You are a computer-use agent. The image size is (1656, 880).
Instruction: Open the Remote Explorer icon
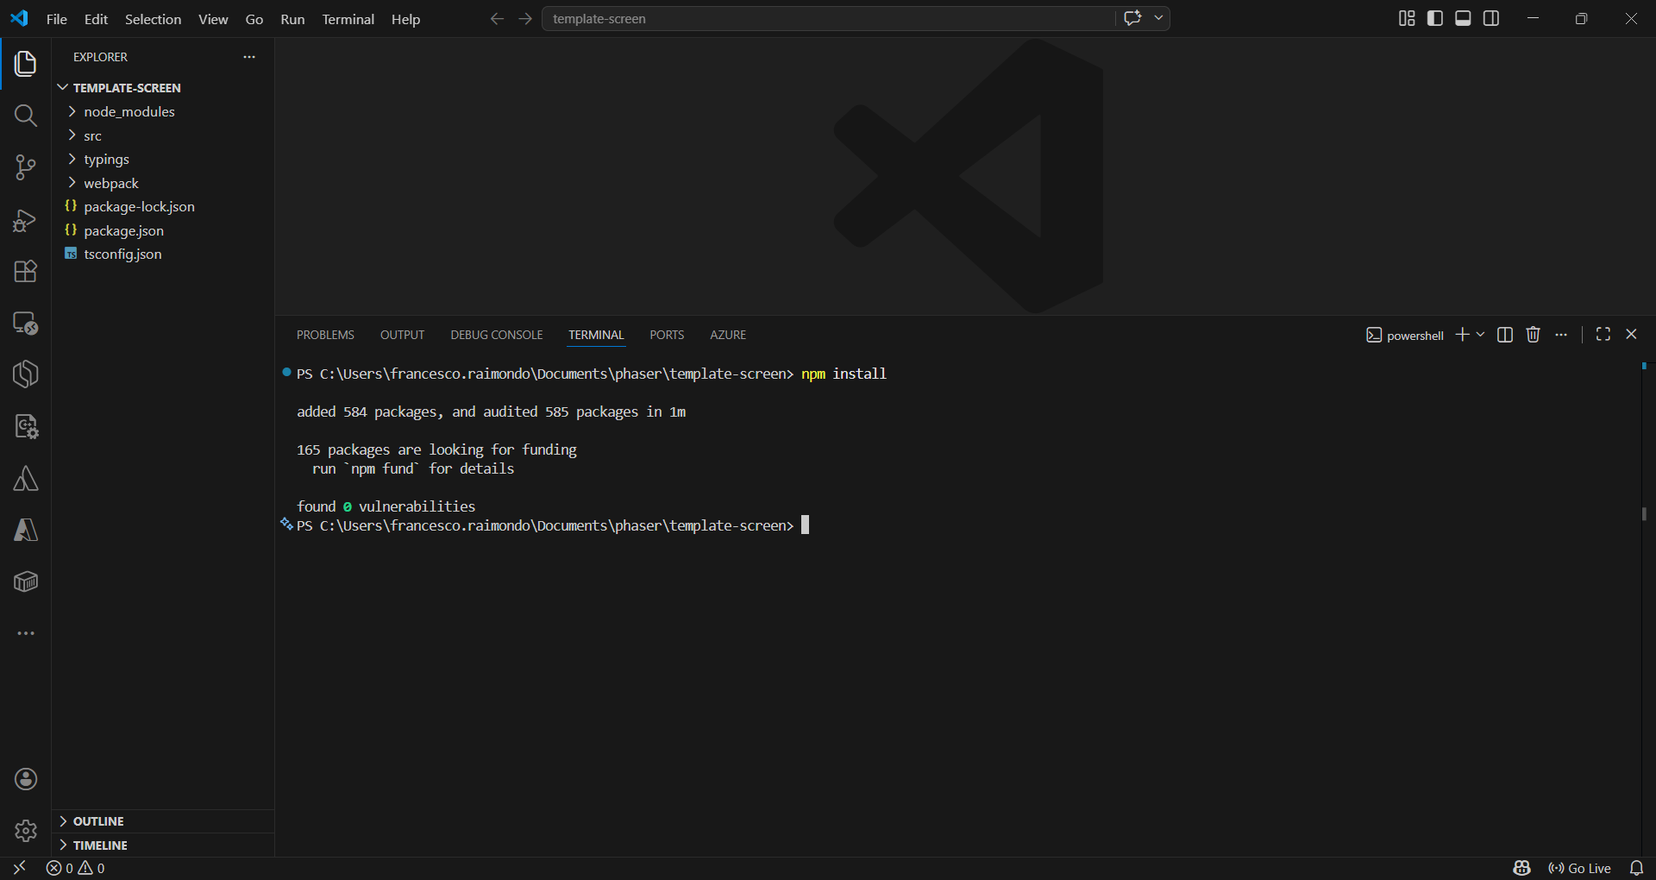(26, 324)
